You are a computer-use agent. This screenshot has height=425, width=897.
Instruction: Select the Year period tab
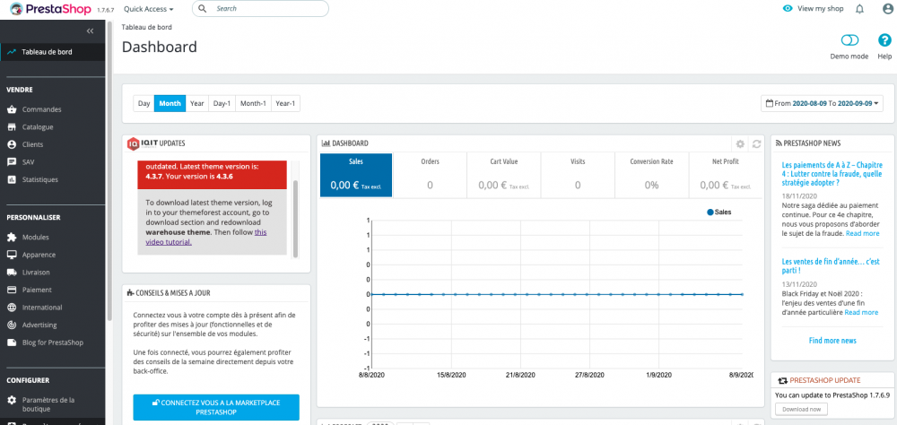[197, 103]
